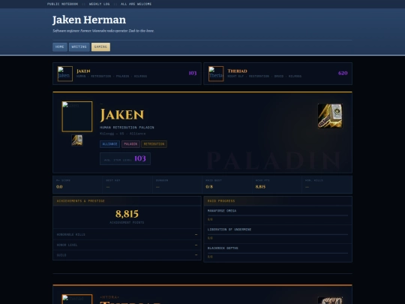Select the Gaming navigation tab
The width and height of the screenshot is (405, 304).
(100, 47)
